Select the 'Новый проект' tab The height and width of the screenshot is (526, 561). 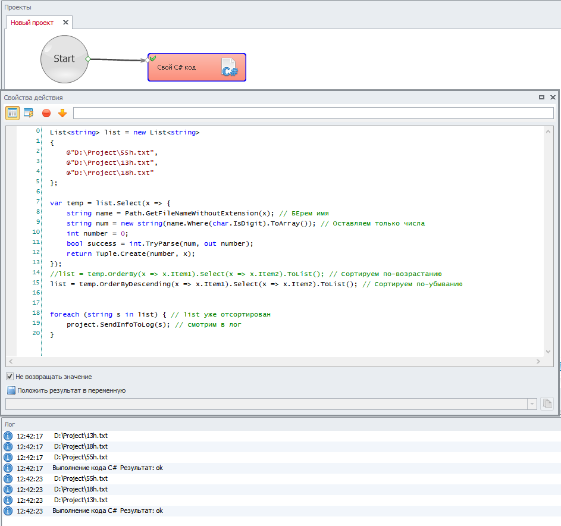[32, 23]
